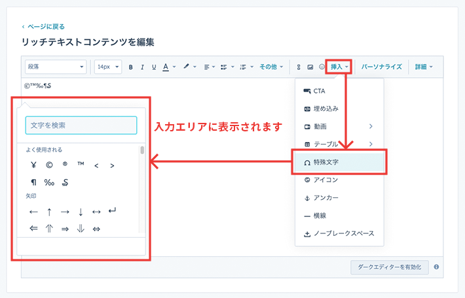Insert the right arrow → symbol
The height and width of the screenshot is (298, 465).
(x=65, y=212)
